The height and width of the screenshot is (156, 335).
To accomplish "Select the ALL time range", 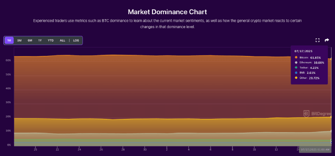I will pyautogui.click(x=62, y=40).
